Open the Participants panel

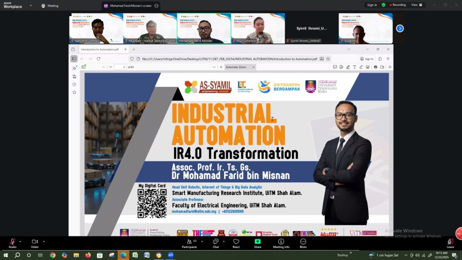point(189,242)
